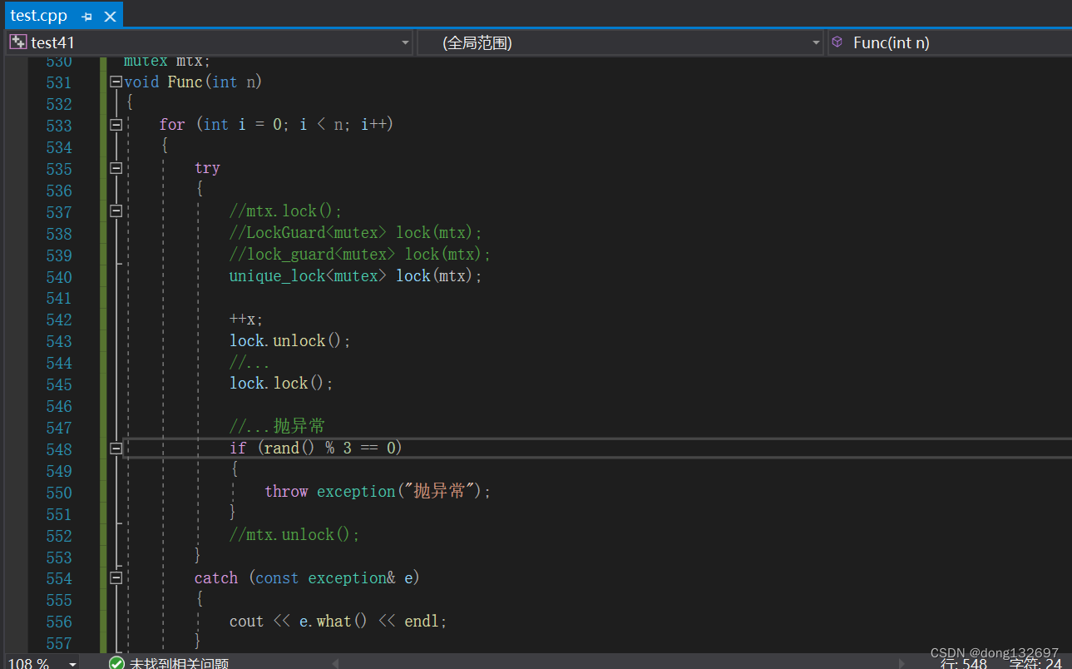The height and width of the screenshot is (669, 1072).
Task: Click the ++x; statement
Action: (246, 320)
